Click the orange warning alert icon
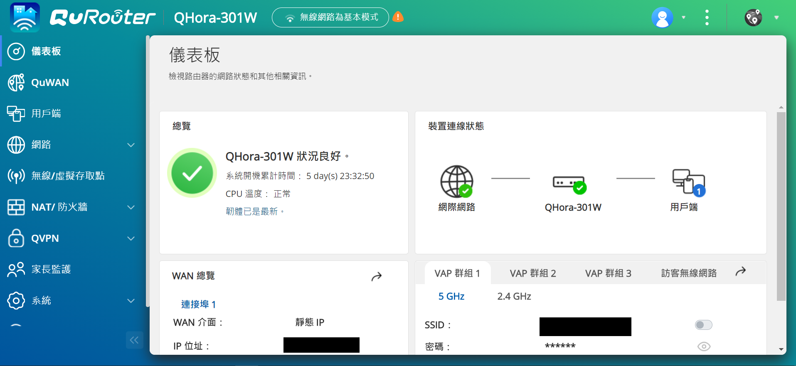Screen dimensions: 796x366 click(x=398, y=17)
